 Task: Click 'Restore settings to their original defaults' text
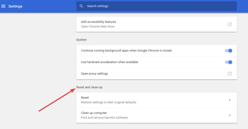(108, 102)
